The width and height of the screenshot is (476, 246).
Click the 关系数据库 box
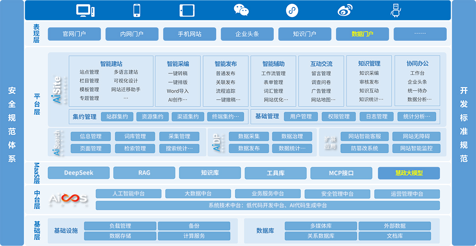321,236
